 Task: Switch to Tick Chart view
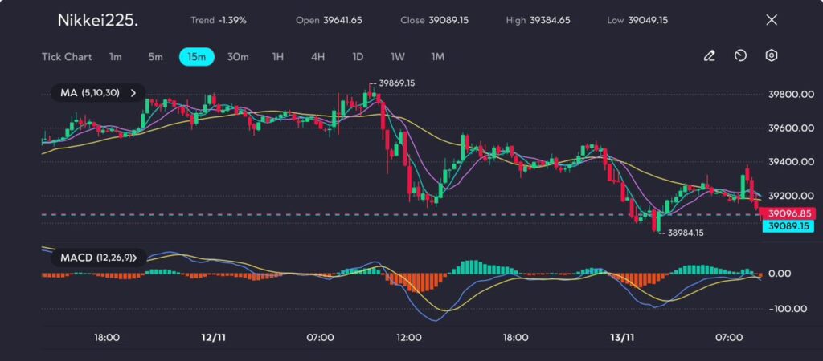click(x=67, y=57)
